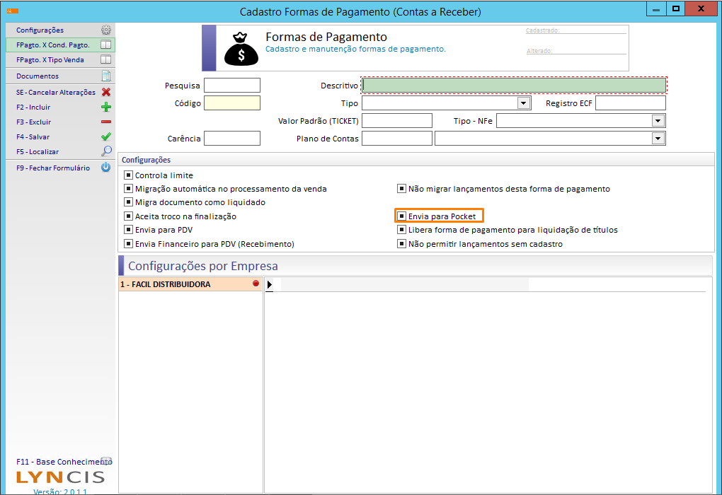Open the Plano de Contas dropdown arrow
The image size is (722, 495).
pyautogui.click(x=658, y=139)
